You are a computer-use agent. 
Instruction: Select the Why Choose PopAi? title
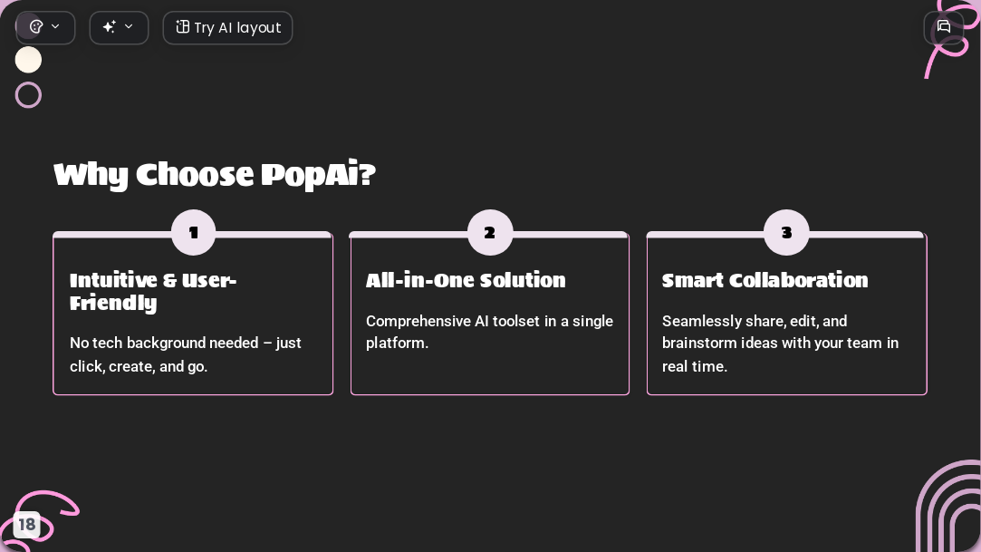215,175
